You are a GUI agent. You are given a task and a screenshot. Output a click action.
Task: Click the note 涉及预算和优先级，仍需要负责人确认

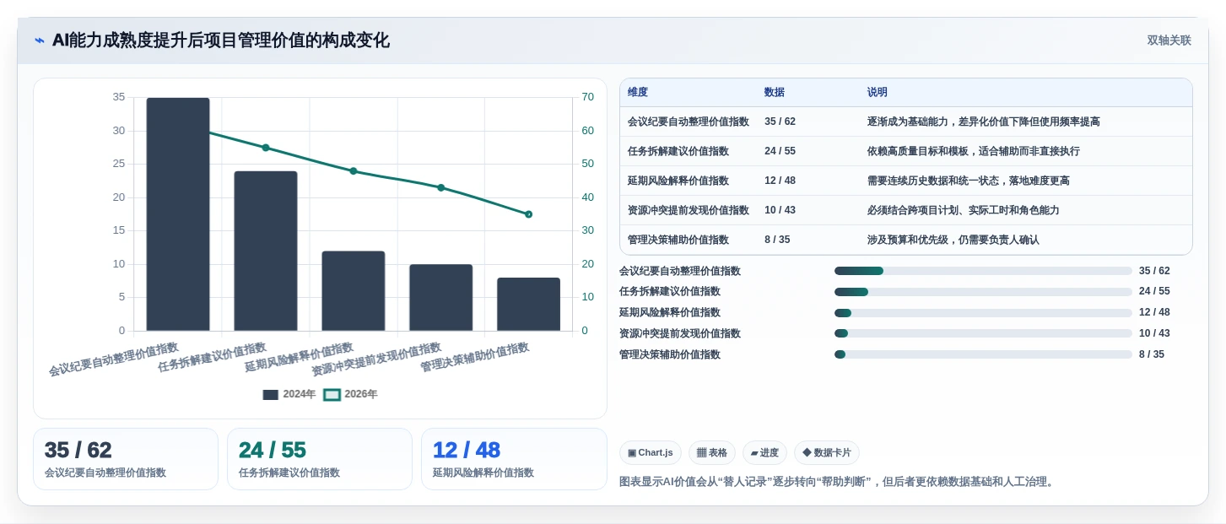[953, 240]
